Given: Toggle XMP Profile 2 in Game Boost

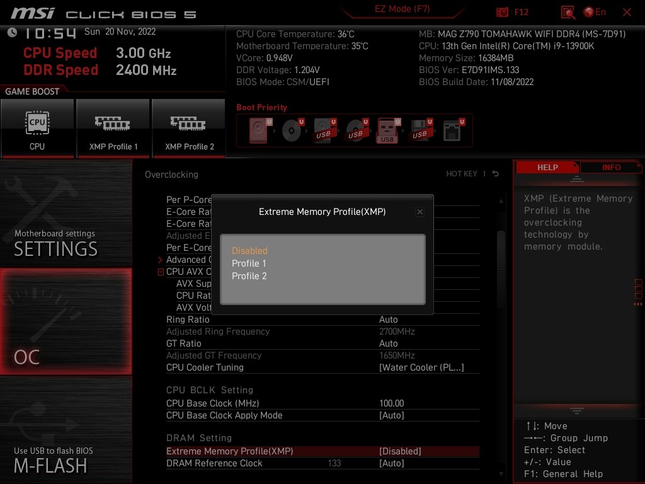Looking at the screenshot, I should click(x=189, y=128).
